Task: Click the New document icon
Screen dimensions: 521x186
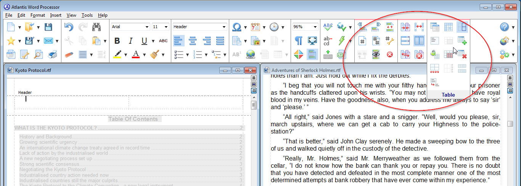Action: point(11,27)
